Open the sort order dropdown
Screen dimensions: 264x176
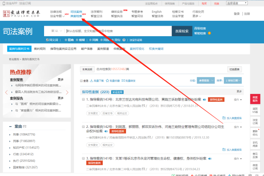(233, 80)
